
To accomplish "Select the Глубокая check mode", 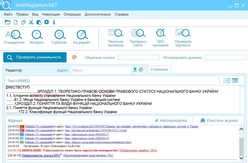I will 59,37.
